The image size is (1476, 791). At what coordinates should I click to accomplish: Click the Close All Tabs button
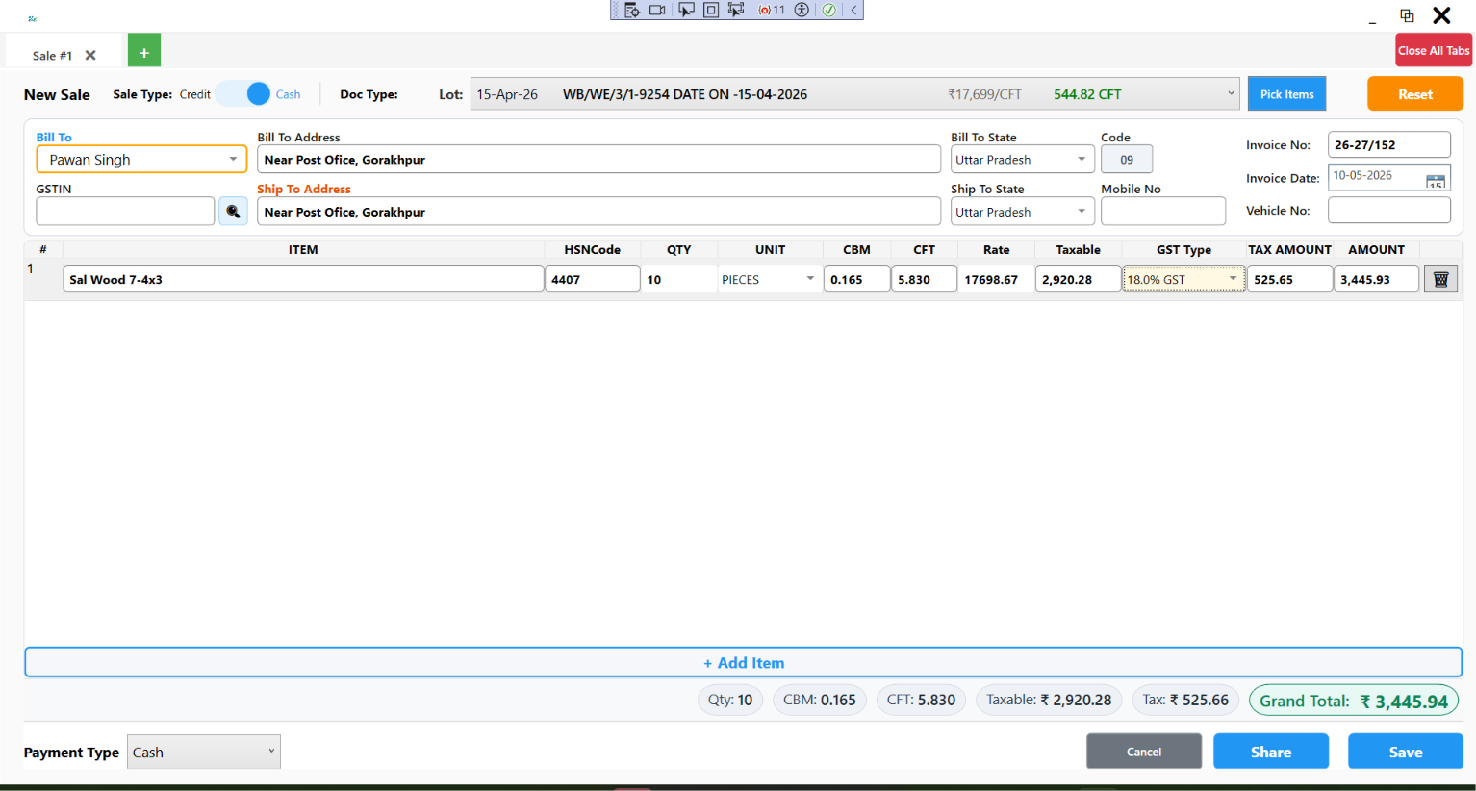[x=1434, y=50]
